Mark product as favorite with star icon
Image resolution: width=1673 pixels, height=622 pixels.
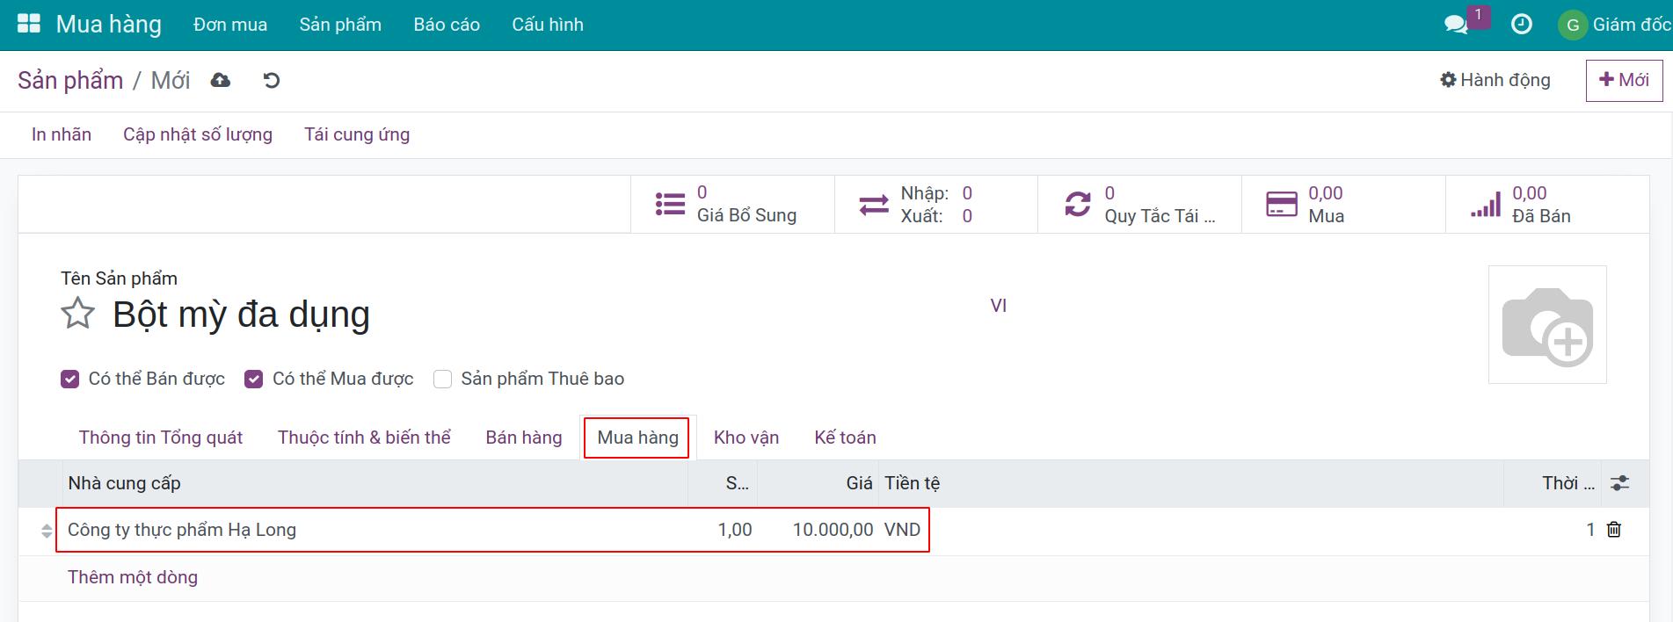[77, 314]
